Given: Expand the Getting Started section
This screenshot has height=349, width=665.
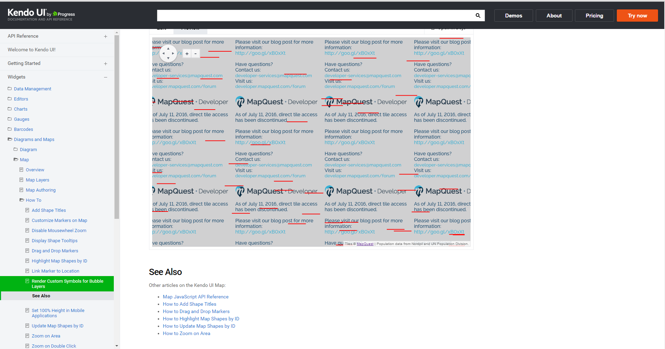Looking at the screenshot, I should tap(105, 64).
